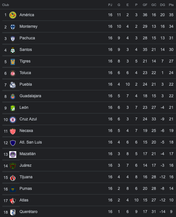Click the Mazatlán purple logo
Image resolution: width=176 pixels, height=217 pixels.
pyautogui.click(x=13, y=154)
